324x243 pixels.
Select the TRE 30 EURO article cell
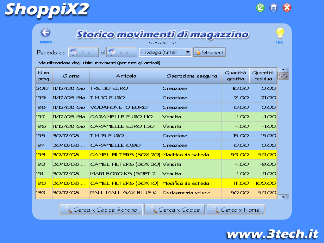coord(126,88)
